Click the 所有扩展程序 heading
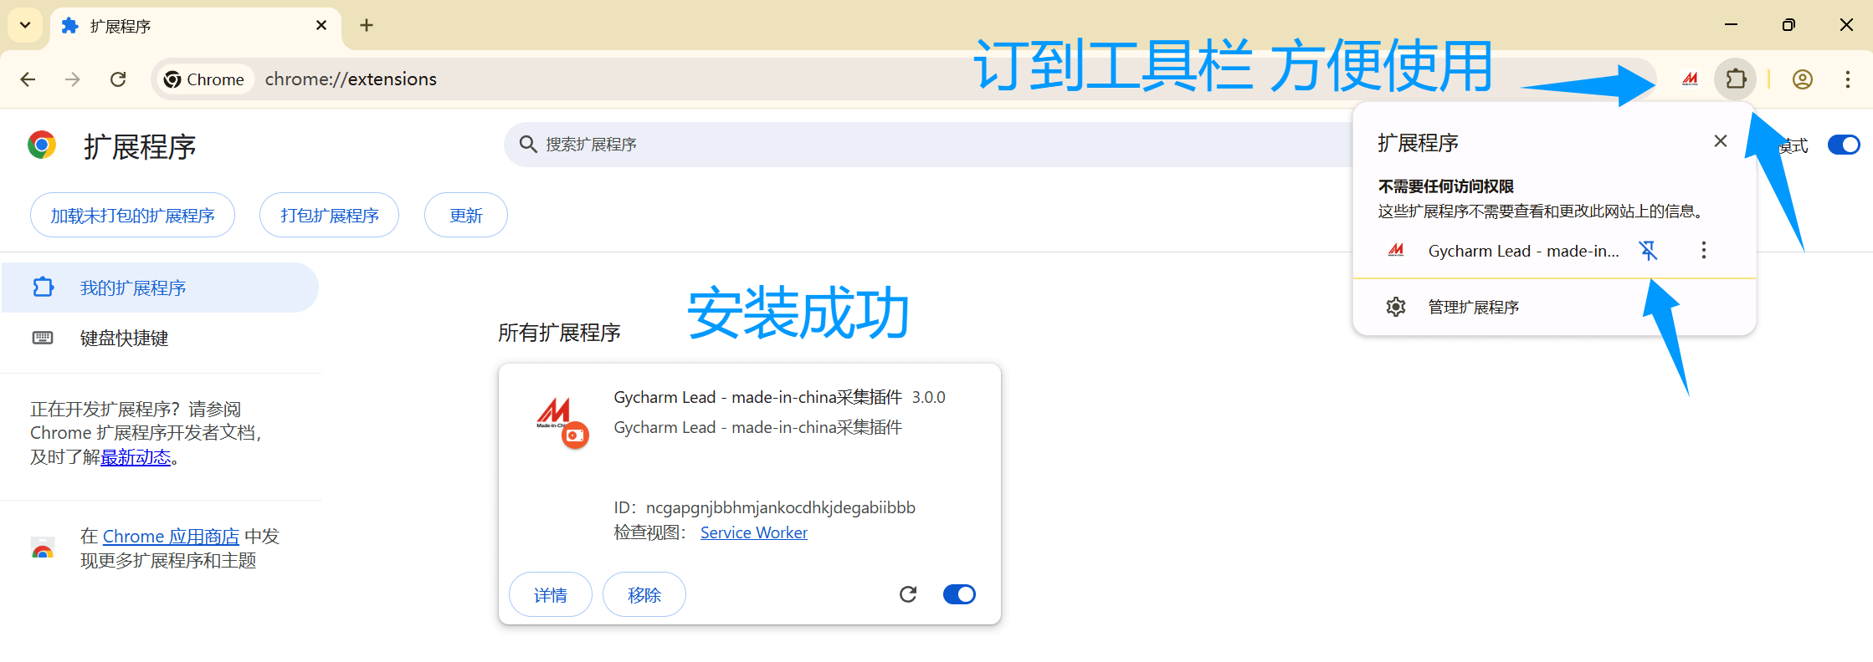Image resolution: width=1873 pixels, height=662 pixels. 559,333
